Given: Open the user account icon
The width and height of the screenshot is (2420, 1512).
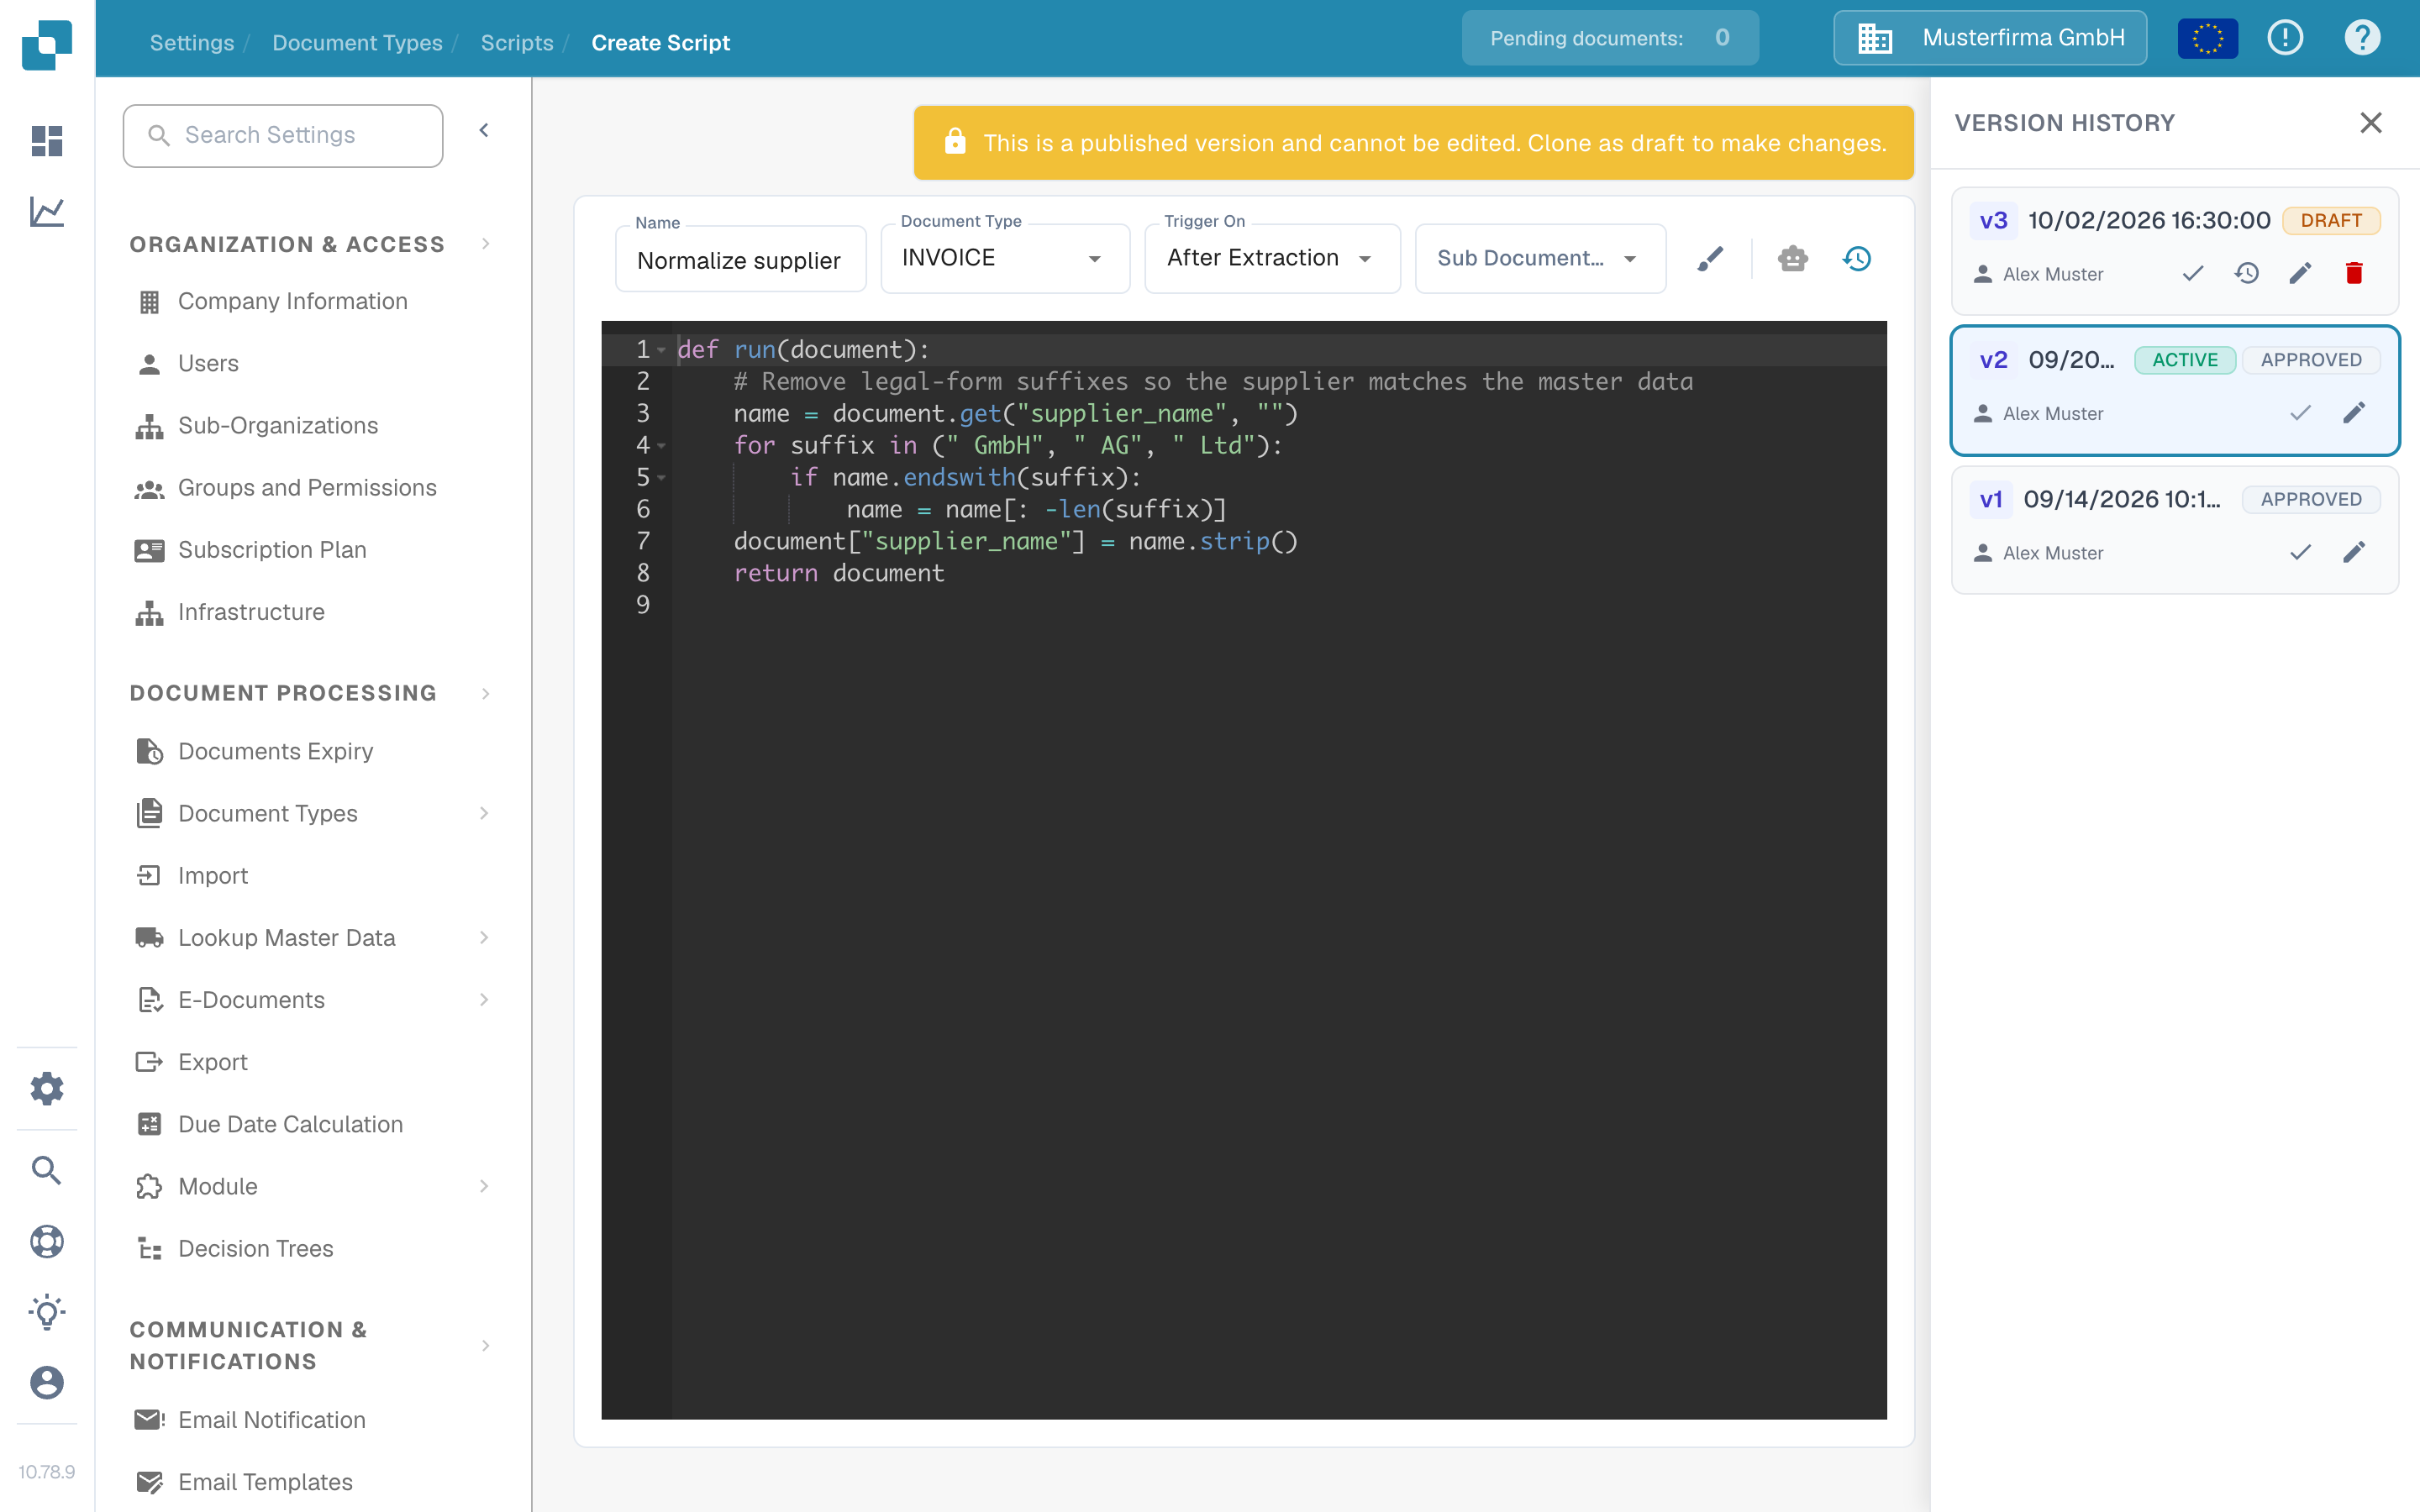Looking at the screenshot, I should (x=47, y=1383).
